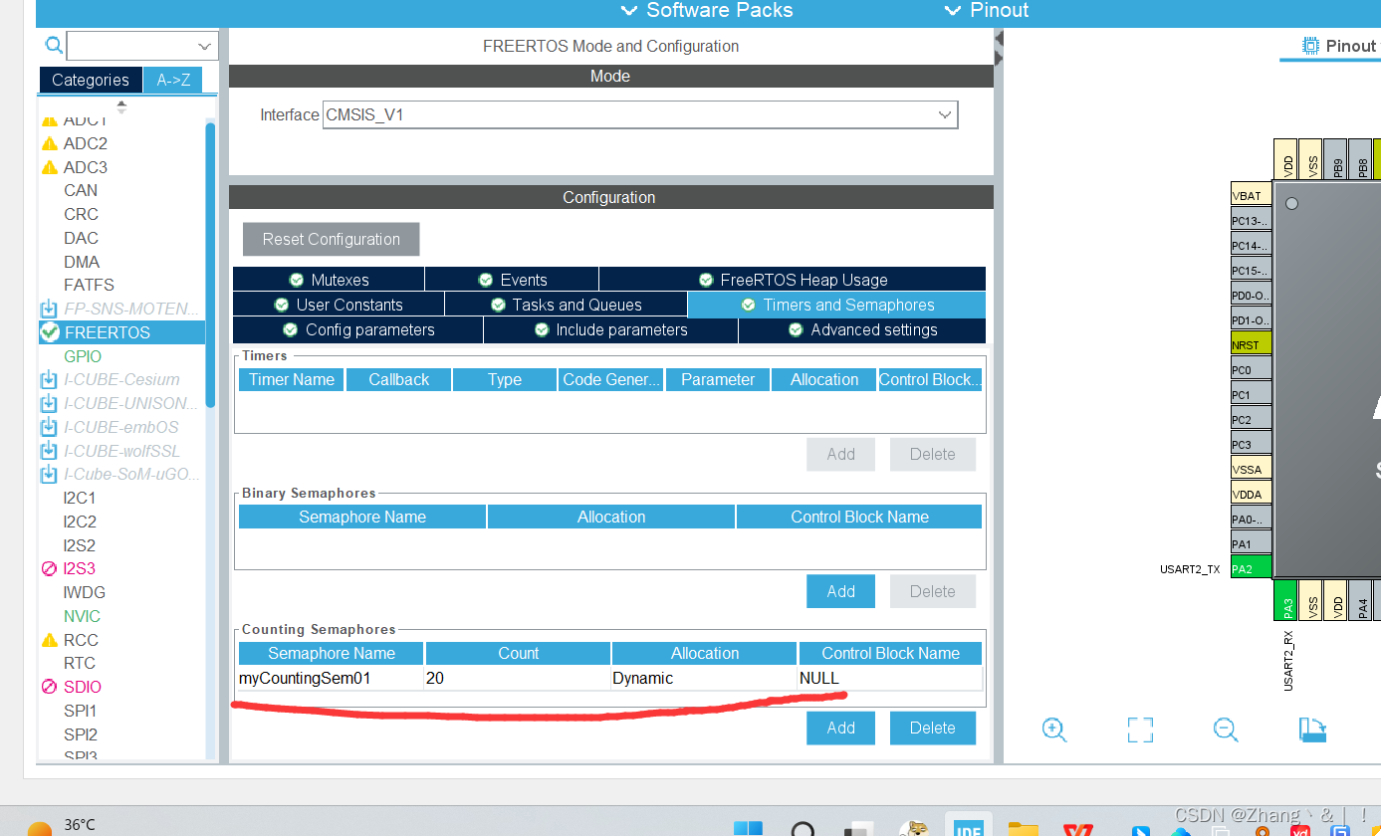Click Reset Configuration button
Screen dimensions: 1381x836
[332, 239]
